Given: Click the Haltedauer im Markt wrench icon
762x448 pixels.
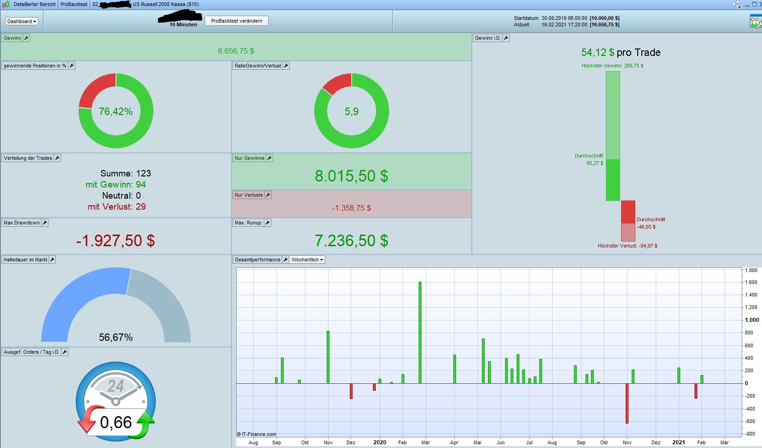Looking at the screenshot, I should (x=52, y=260).
